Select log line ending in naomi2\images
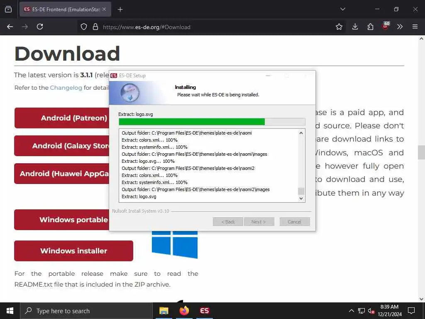 tap(195, 189)
